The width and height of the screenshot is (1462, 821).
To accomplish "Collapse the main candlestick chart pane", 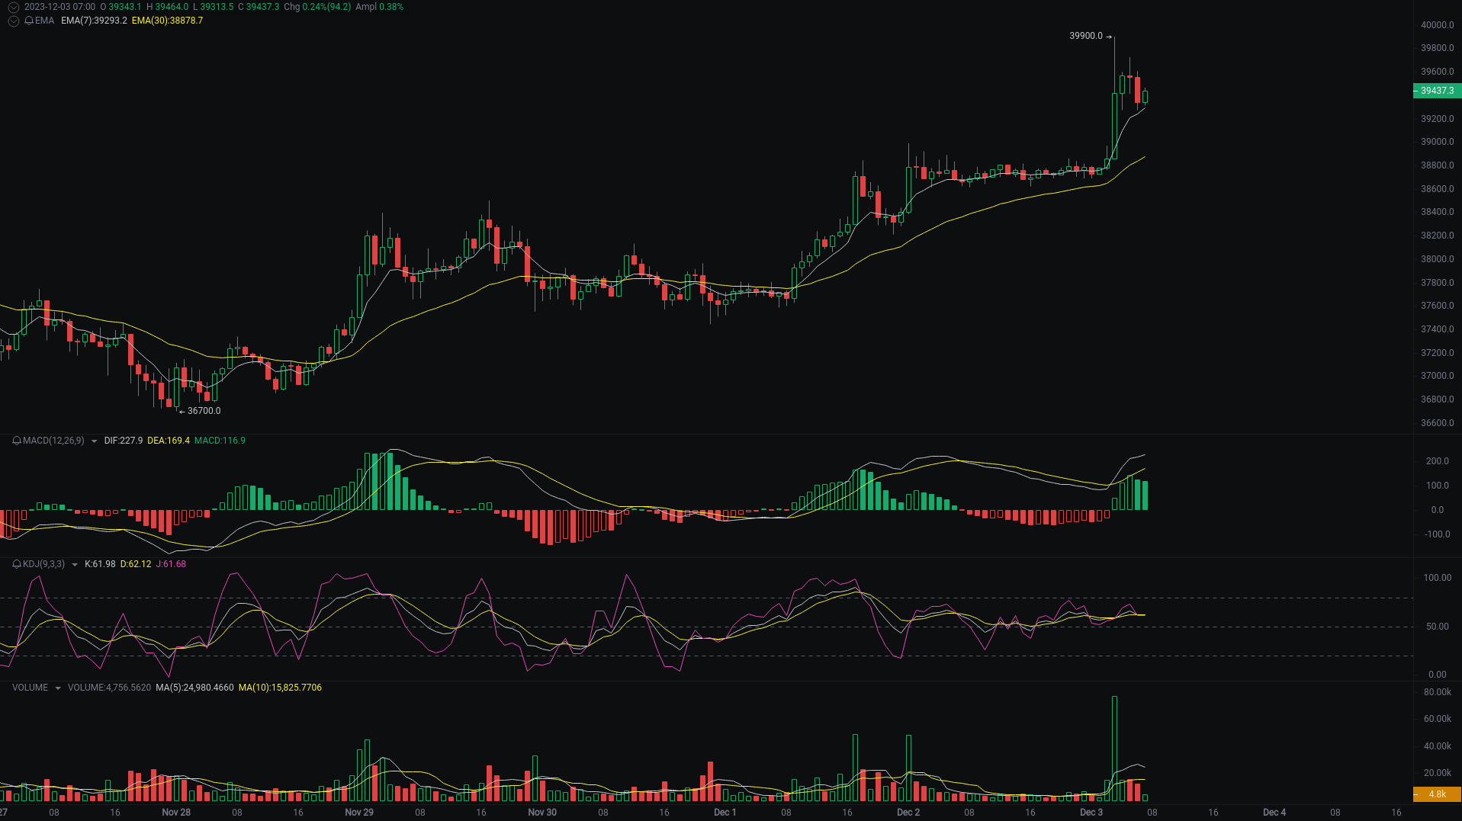I will click(13, 7).
